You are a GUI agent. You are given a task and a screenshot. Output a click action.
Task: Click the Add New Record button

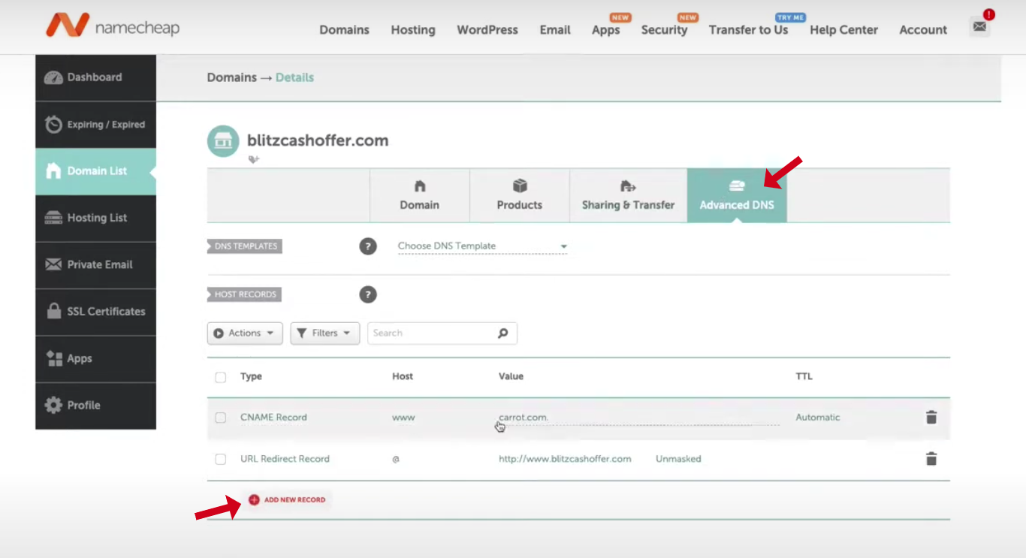pos(287,499)
